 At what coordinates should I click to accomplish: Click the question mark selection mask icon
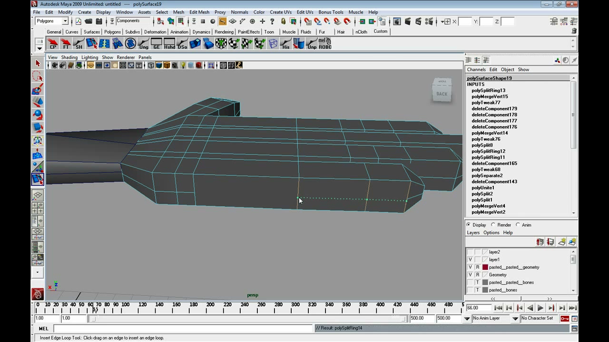pyautogui.click(x=272, y=21)
